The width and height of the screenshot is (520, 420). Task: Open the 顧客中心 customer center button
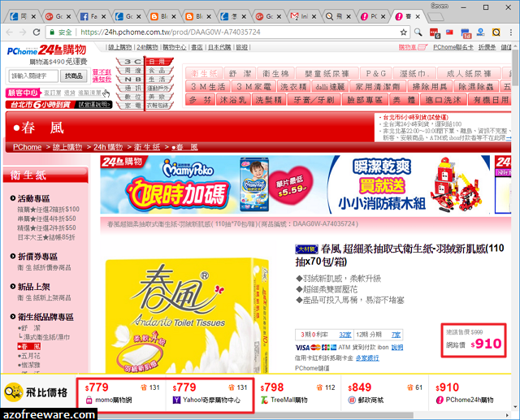tap(23, 93)
